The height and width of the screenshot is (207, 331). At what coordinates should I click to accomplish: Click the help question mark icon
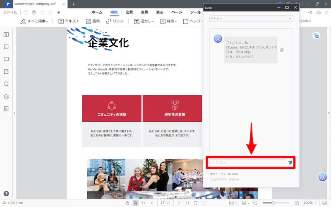click(6, 193)
